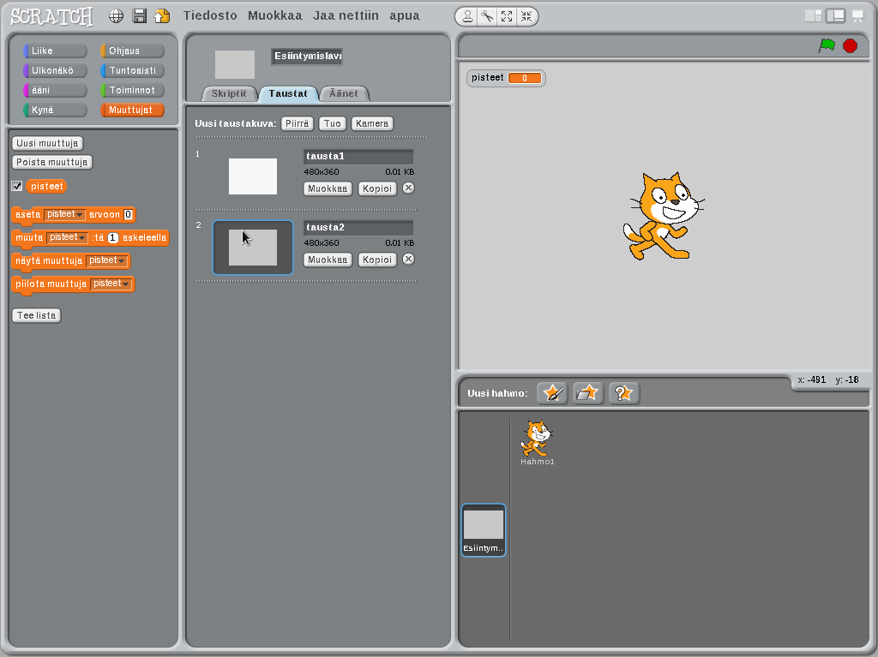Click Kopioi for tausta1
878x657 pixels.
(x=377, y=188)
